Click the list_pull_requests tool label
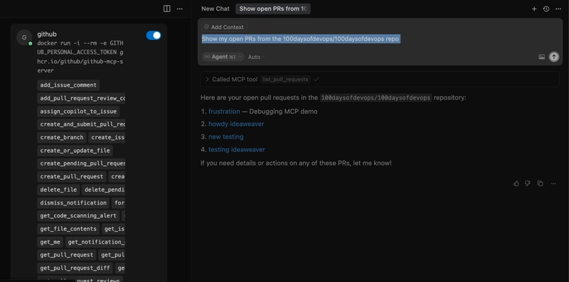Image resolution: width=569 pixels, height=282 pixels. click(x=285, y=80)
